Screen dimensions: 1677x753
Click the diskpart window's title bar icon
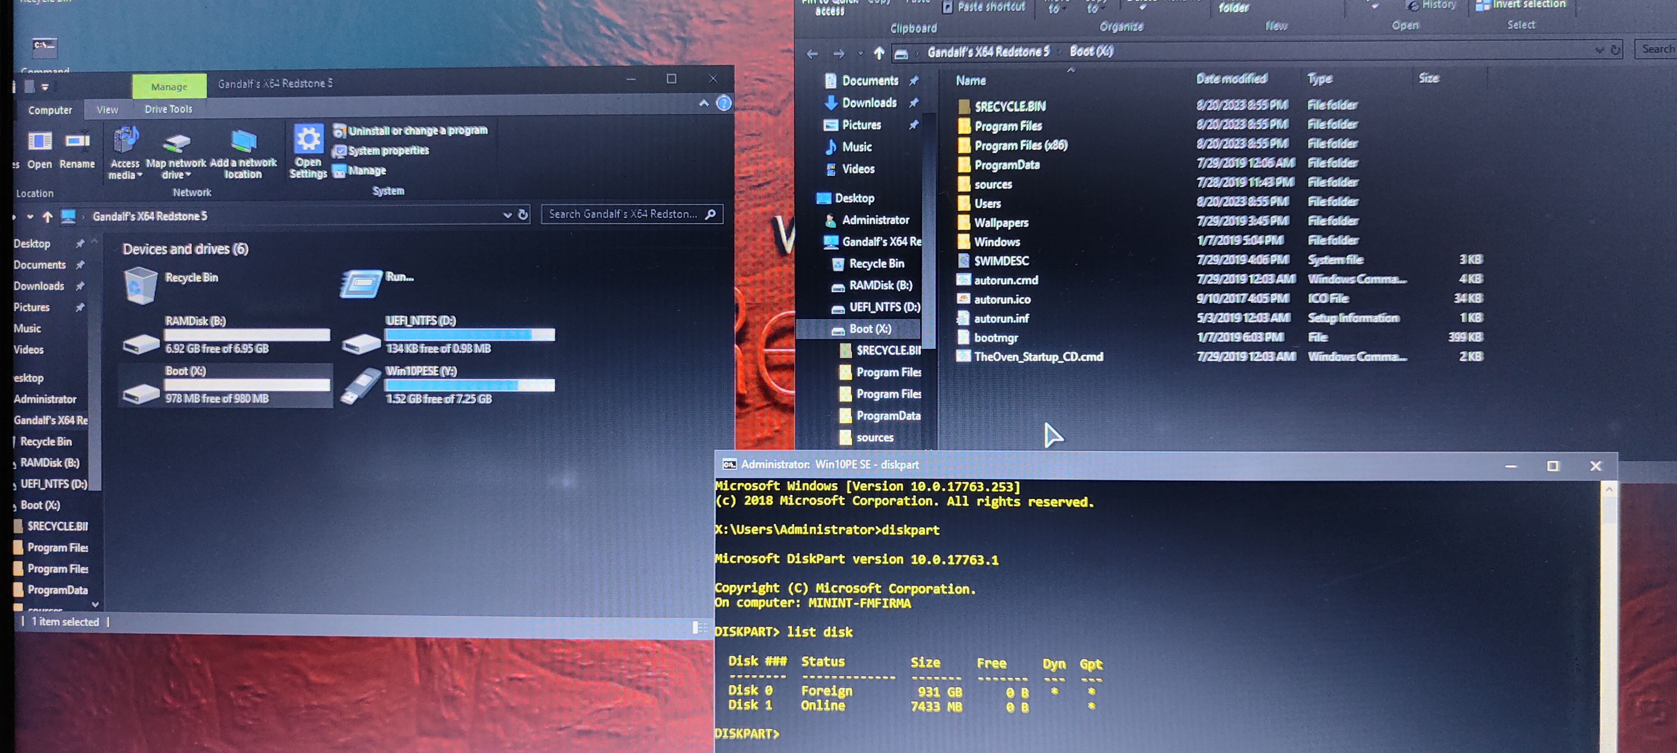(729, 464)
